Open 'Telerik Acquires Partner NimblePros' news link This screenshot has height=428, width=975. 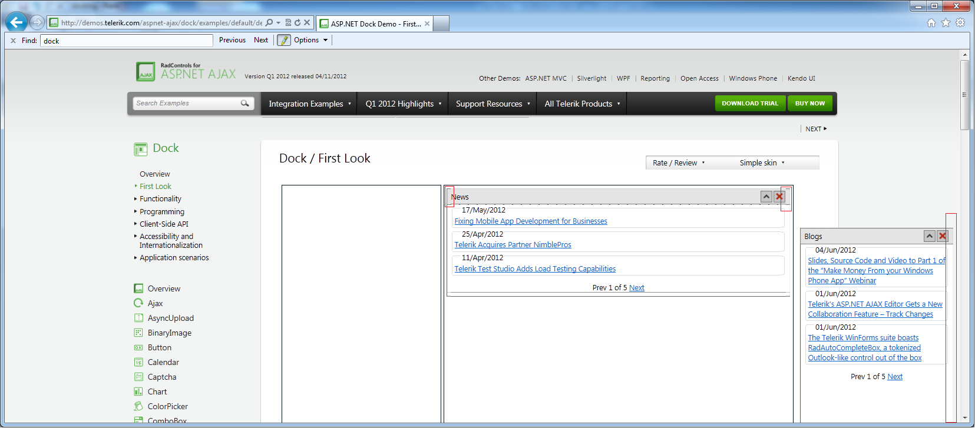pos(513,245)
